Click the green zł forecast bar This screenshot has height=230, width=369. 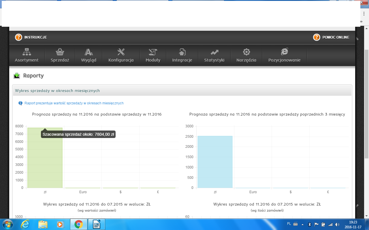[45, 161]
